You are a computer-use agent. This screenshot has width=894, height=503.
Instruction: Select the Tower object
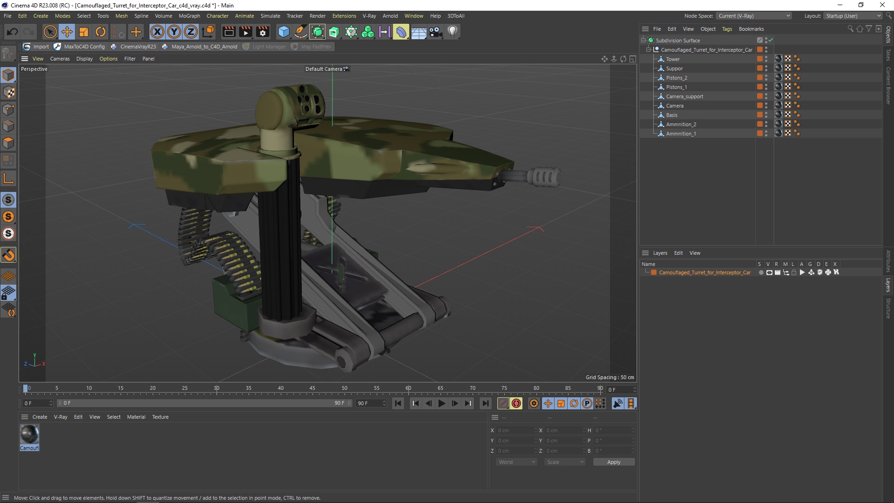pyautogui.click(x=673, y=59)
